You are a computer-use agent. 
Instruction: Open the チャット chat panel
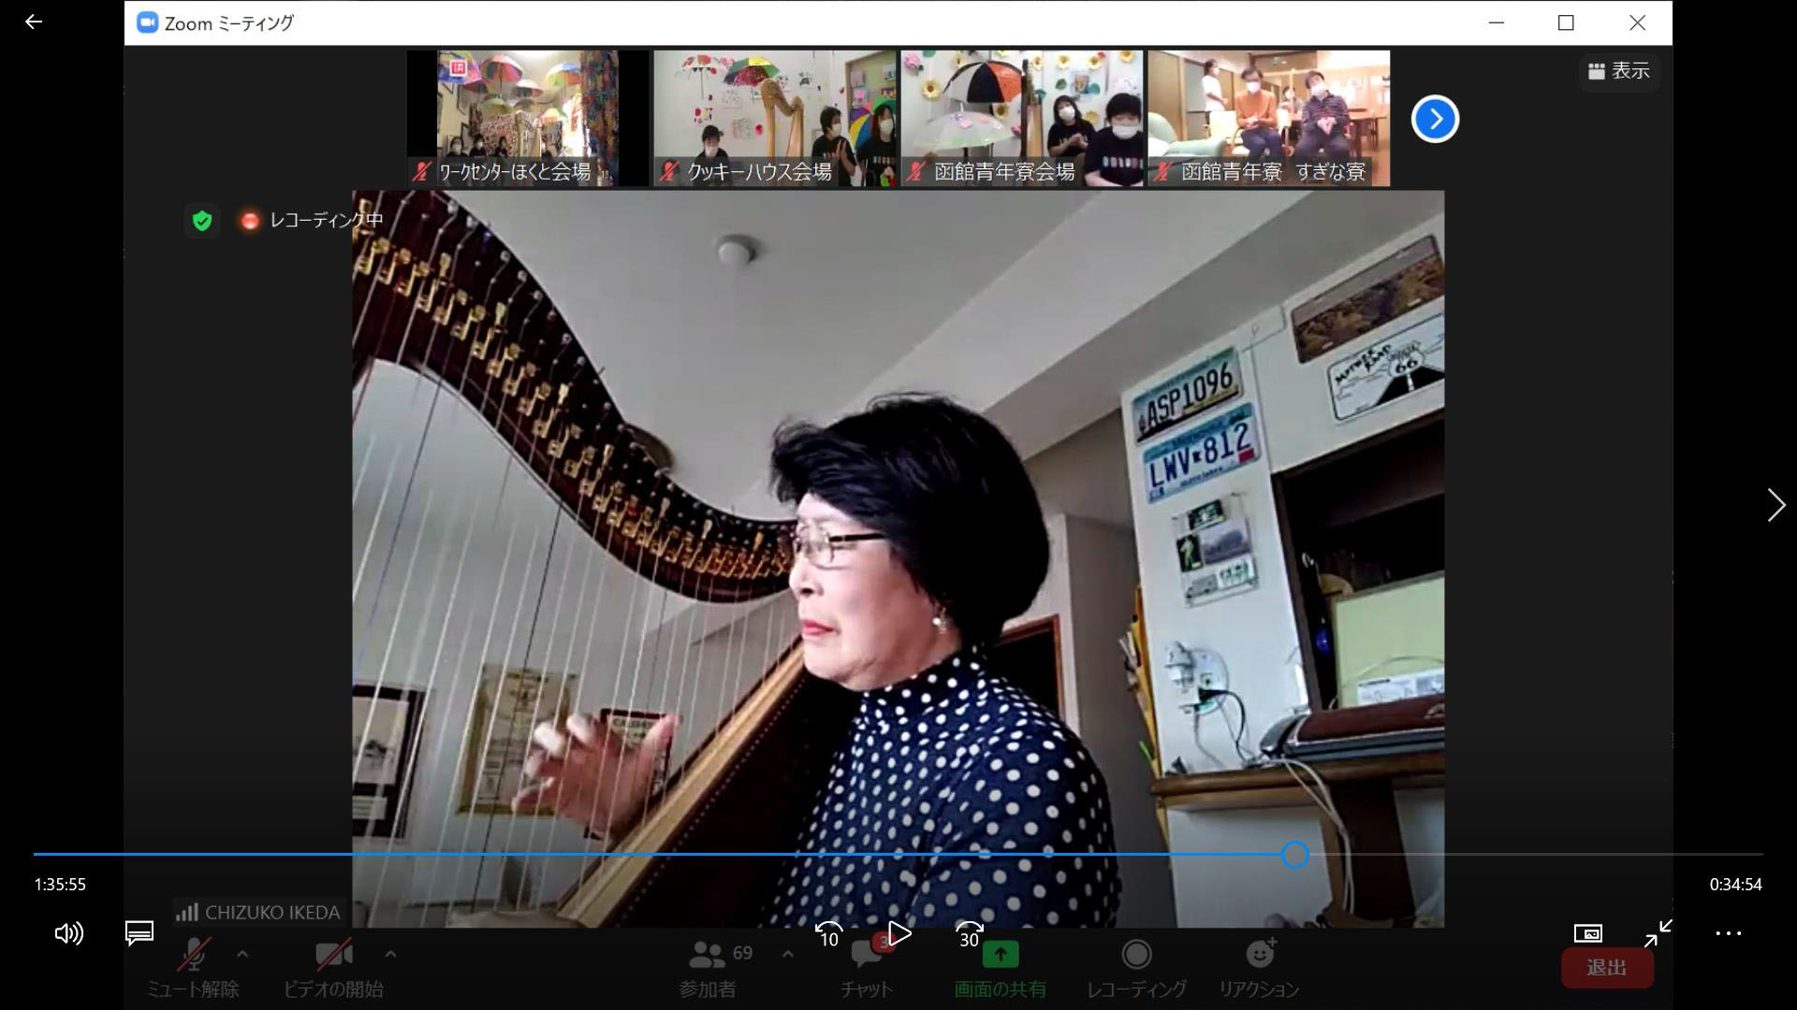pyautogui.click(x=867, y=971)
